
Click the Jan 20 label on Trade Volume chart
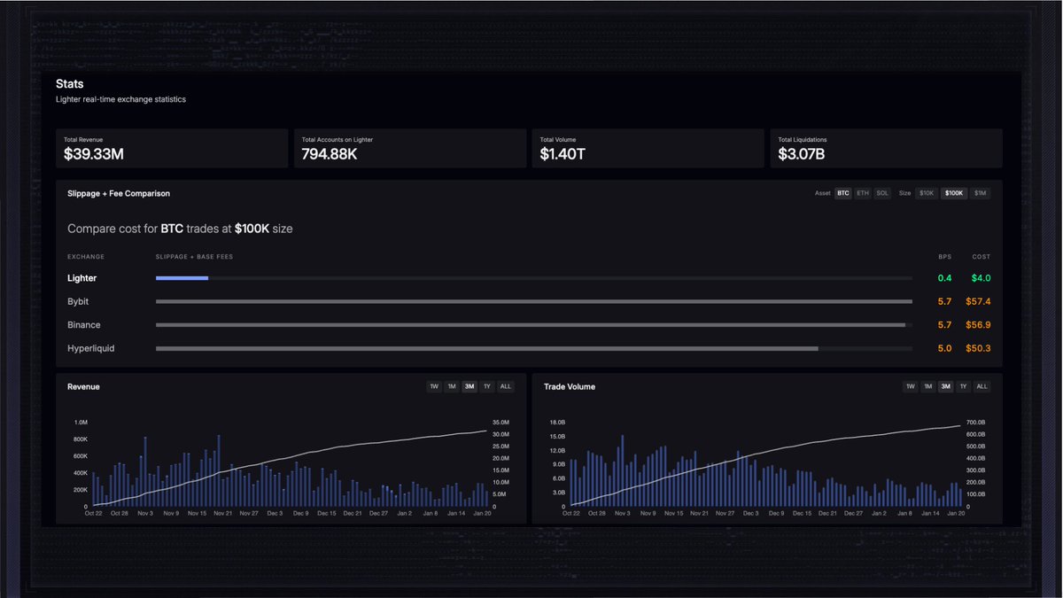[956, 513]
